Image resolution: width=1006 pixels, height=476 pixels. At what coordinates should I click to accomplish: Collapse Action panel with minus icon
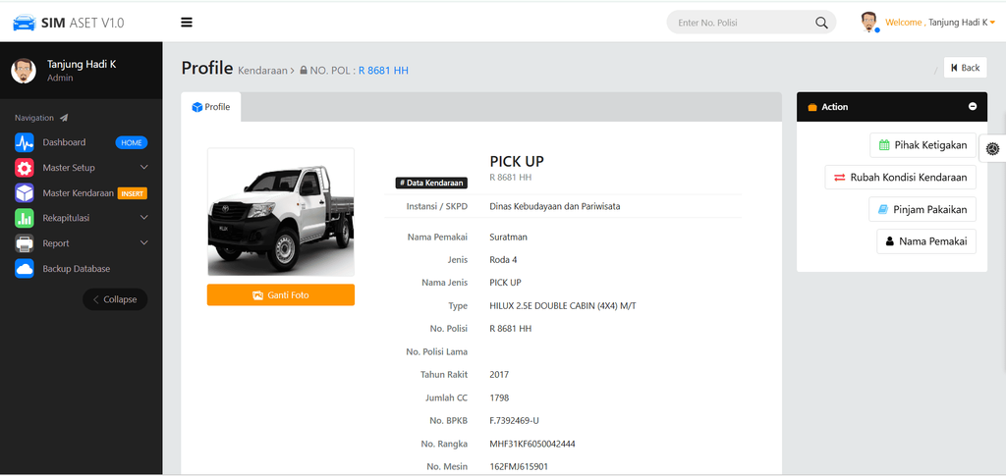pyautogui.click(x=973, y=107)
